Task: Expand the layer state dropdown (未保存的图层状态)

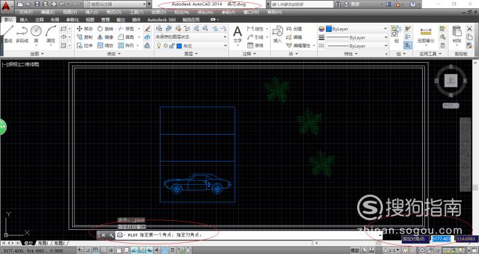Action: (x=191, y=37)
